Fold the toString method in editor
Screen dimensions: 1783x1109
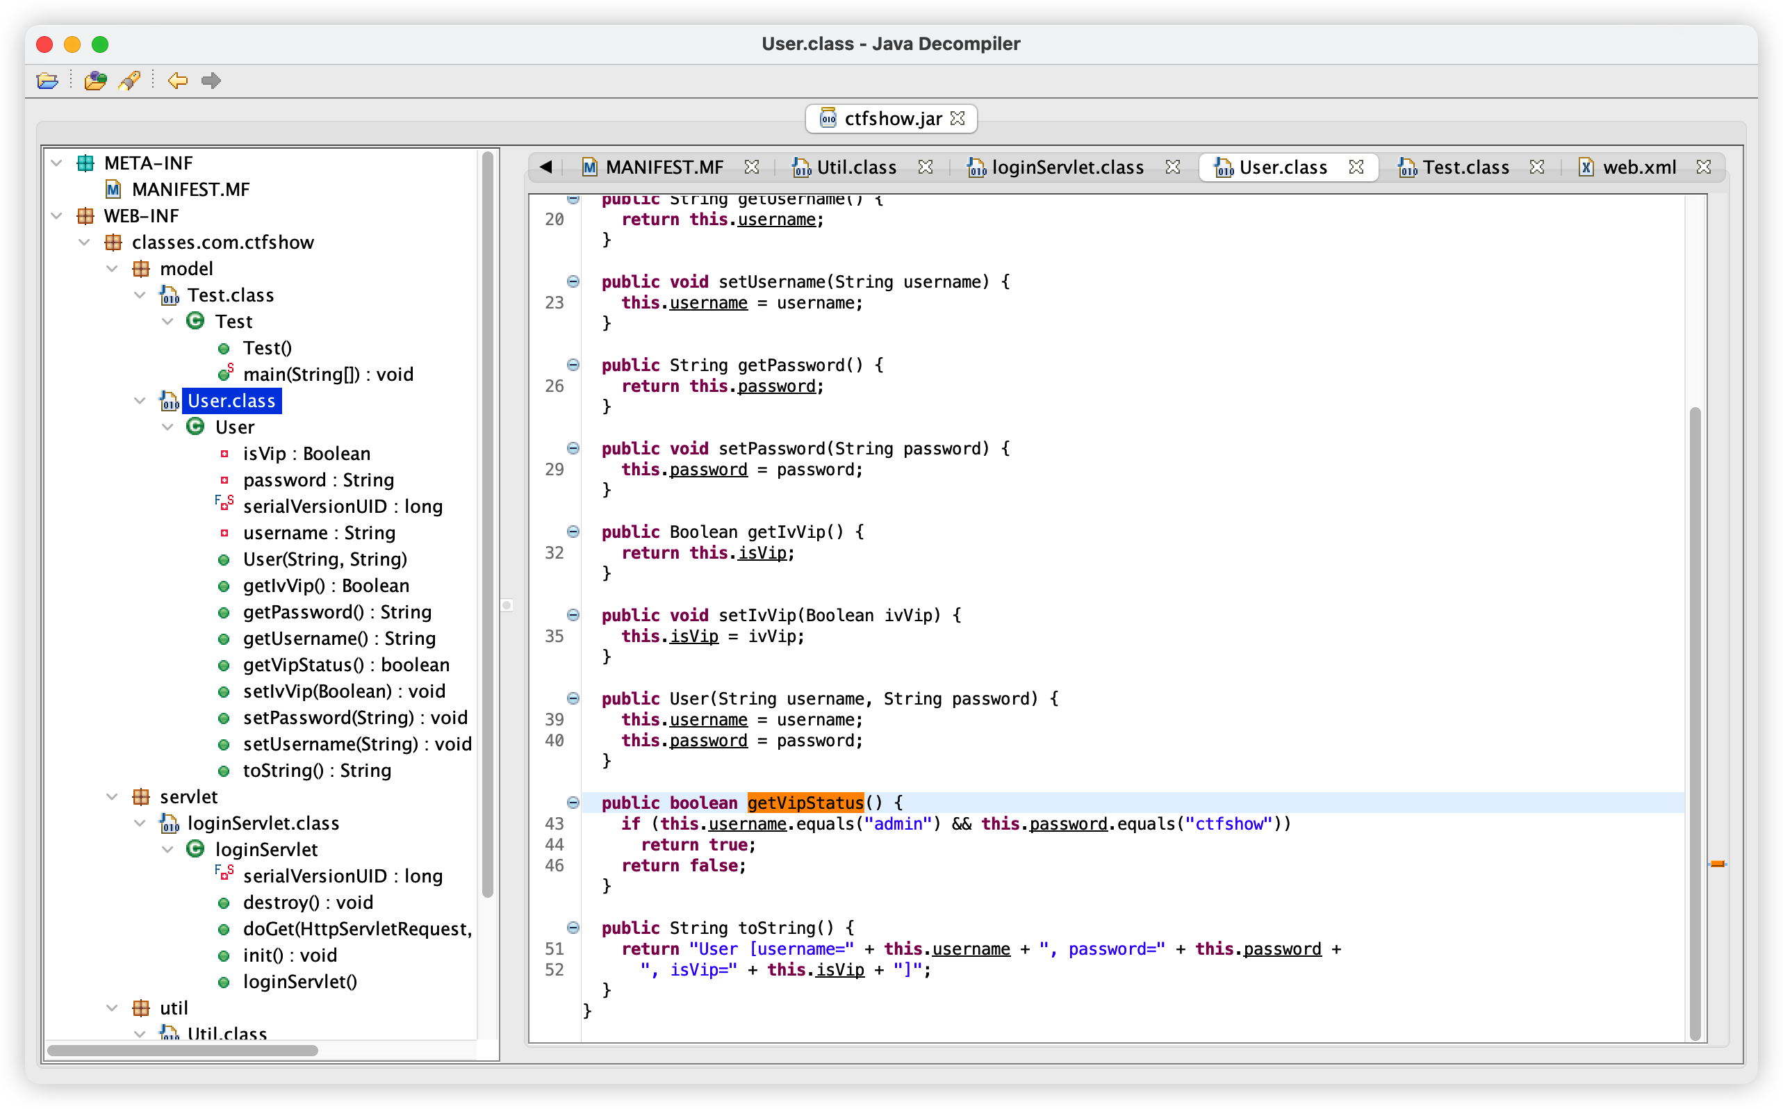[x=573, y=927]
